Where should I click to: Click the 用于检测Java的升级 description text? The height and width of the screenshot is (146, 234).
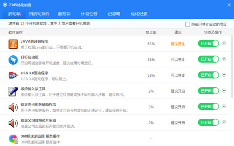click(51, 47)
